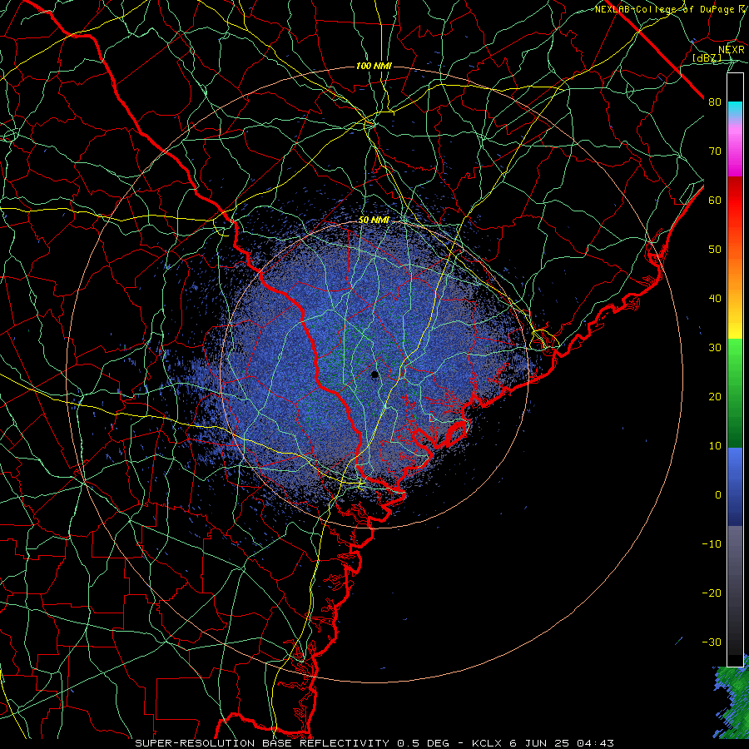Screen dimensions: 749x749
Task: Click the -30 dBZ scale label
Action: [x=712, y=642]
